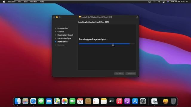Click the Wi-Fi status icon
The image size is (191, 107).
coord(155,2)
